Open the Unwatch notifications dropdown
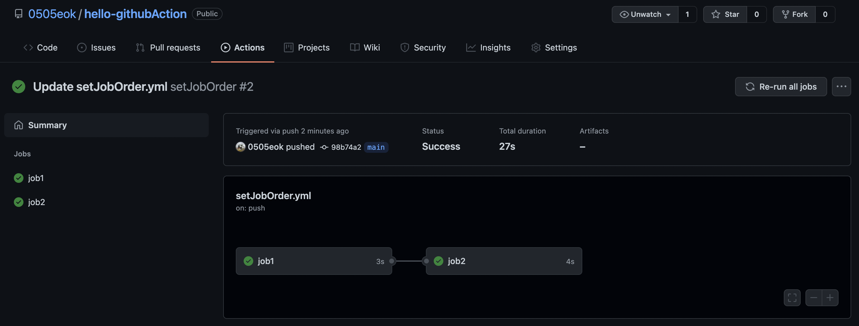Viewport: 859px width, 326px height. (x=645, y=14)
